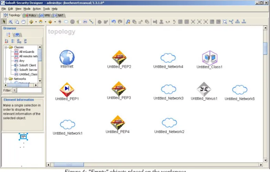Click the browser list view icon
This screenshot has width=270, height=172.
click(13, 41)
